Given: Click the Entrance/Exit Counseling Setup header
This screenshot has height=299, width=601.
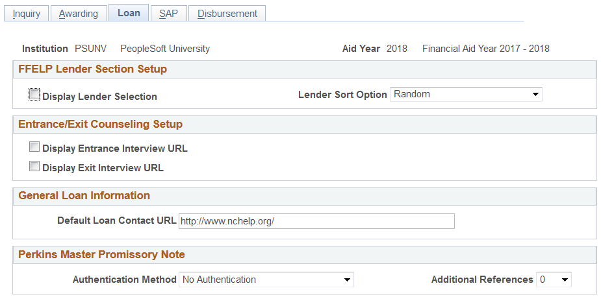Looking at the screenshot, I should point(100,124).
